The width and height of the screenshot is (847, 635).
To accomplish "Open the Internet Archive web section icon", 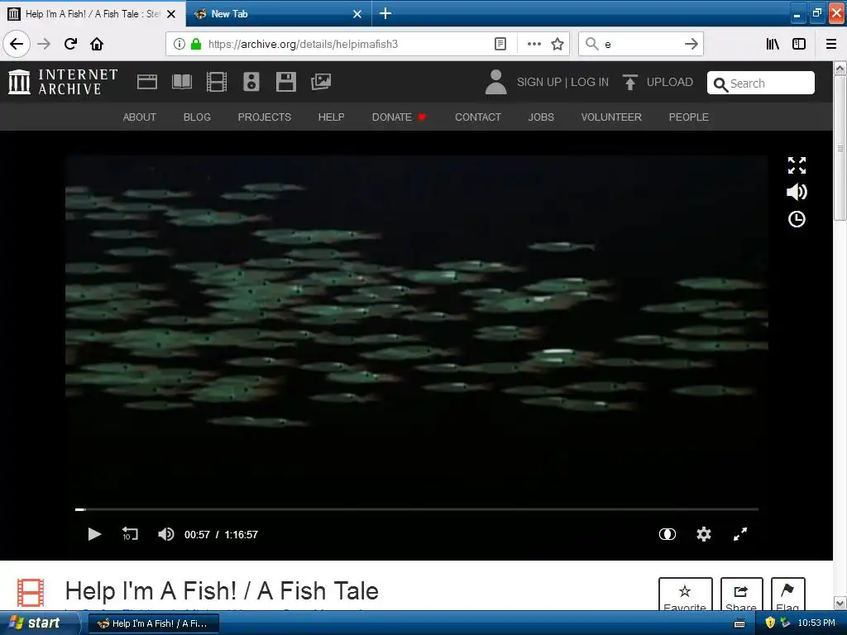I will [147, 82].
